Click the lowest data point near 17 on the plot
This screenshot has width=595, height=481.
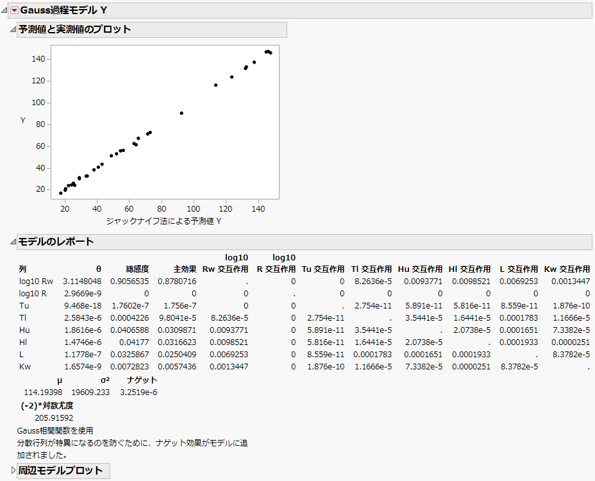61,193
